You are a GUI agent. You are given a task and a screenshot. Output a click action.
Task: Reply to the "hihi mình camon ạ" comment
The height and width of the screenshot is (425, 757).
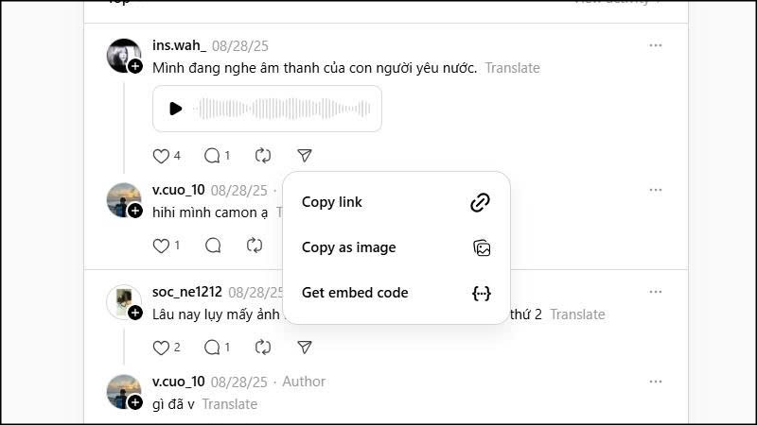coord(213,246)
